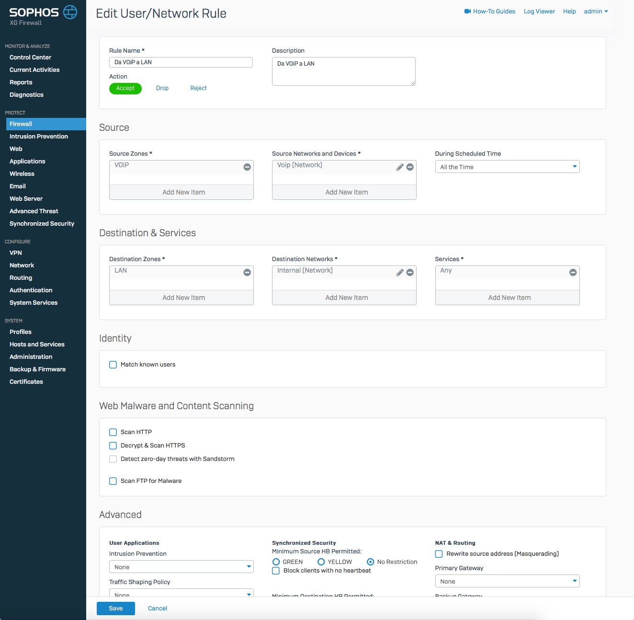Enable the Match known users checkbox
634x620 pixels.
pos(113,365)
